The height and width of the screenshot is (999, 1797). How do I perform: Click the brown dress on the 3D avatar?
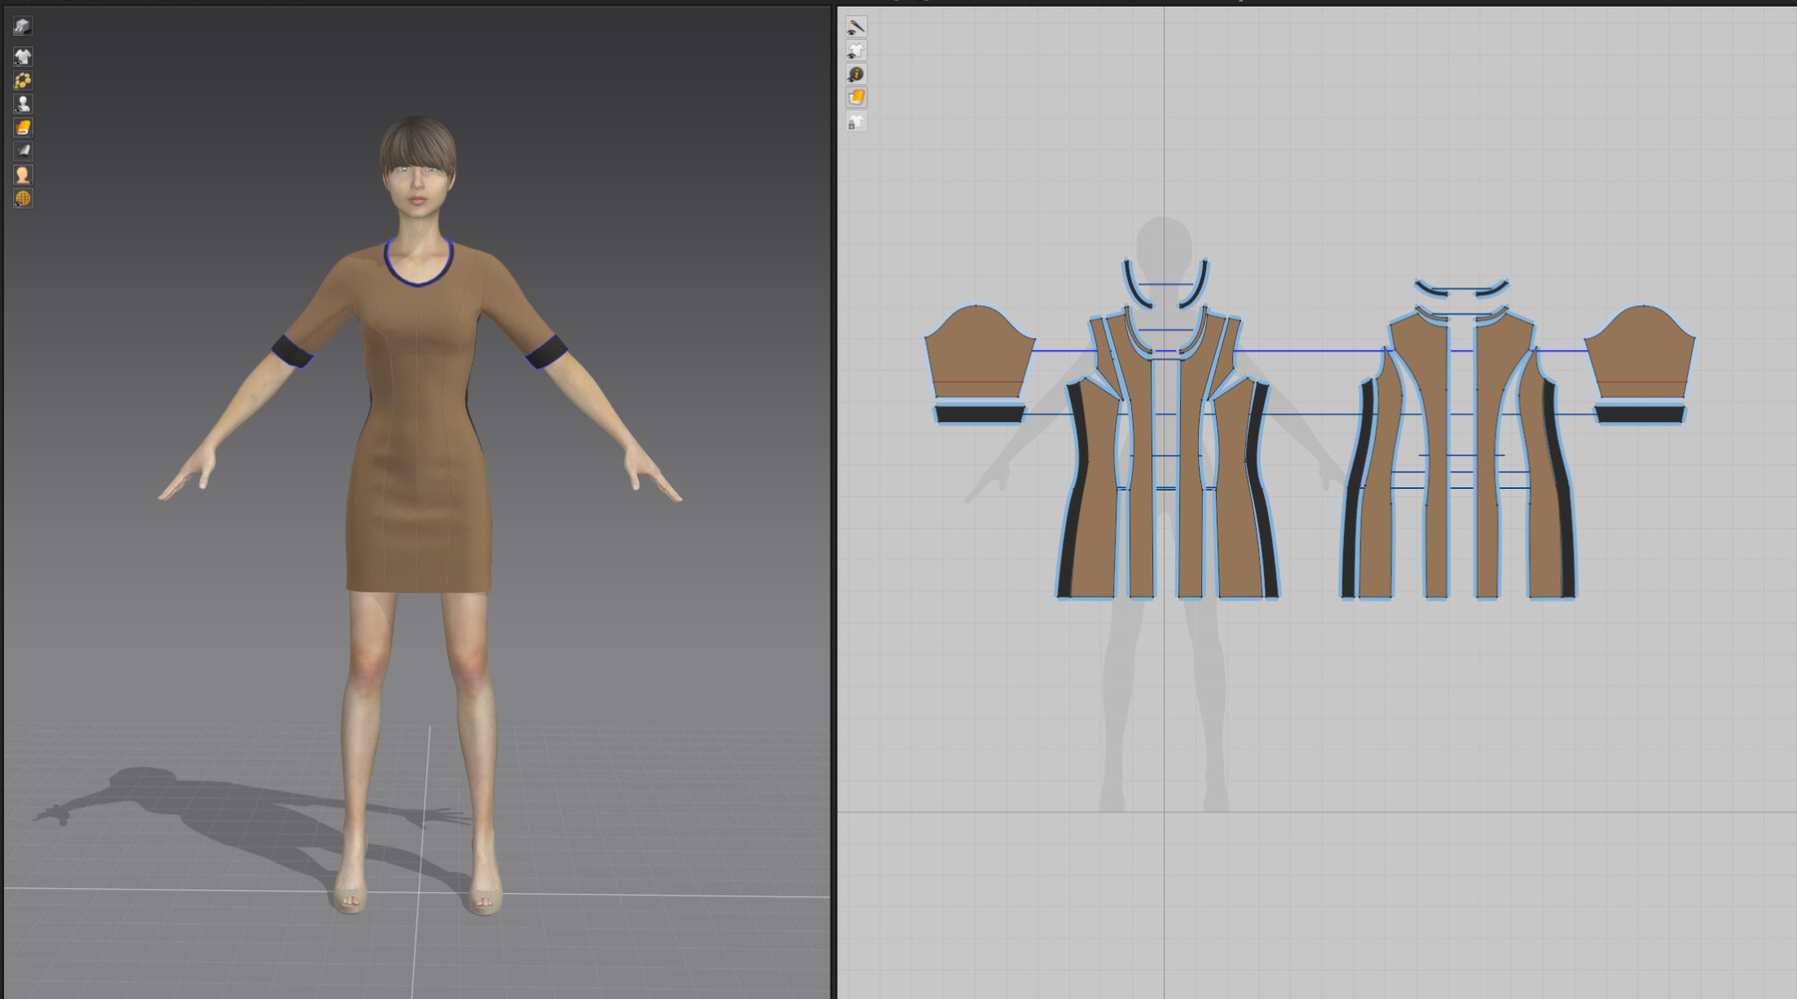tap(419, 429)
